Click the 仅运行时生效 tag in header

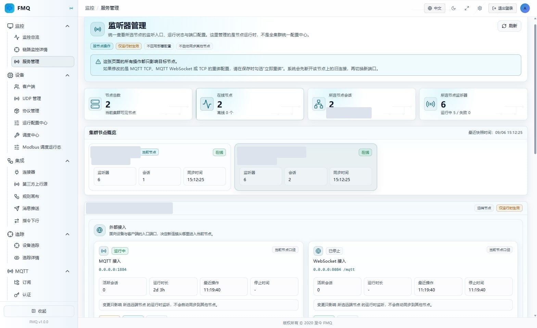tap(129, 46)
